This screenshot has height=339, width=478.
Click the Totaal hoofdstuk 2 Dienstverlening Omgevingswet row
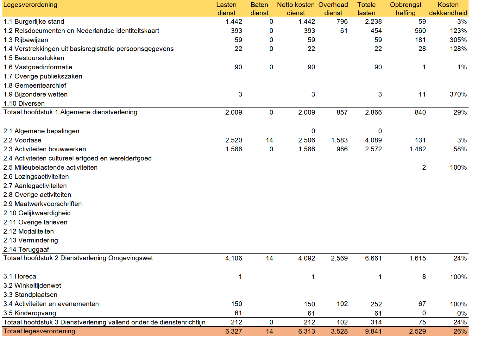pyautogui.click(x=77, y=258)
